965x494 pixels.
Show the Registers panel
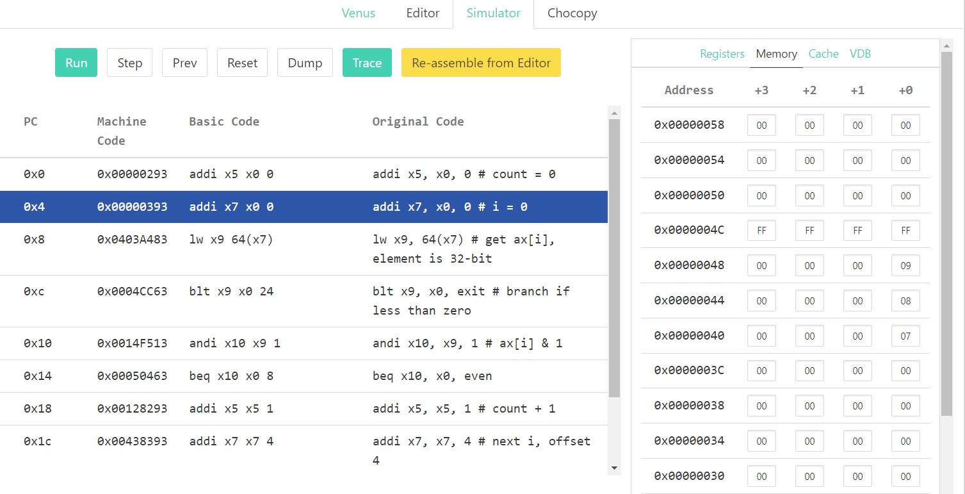[x=722, y=54]
